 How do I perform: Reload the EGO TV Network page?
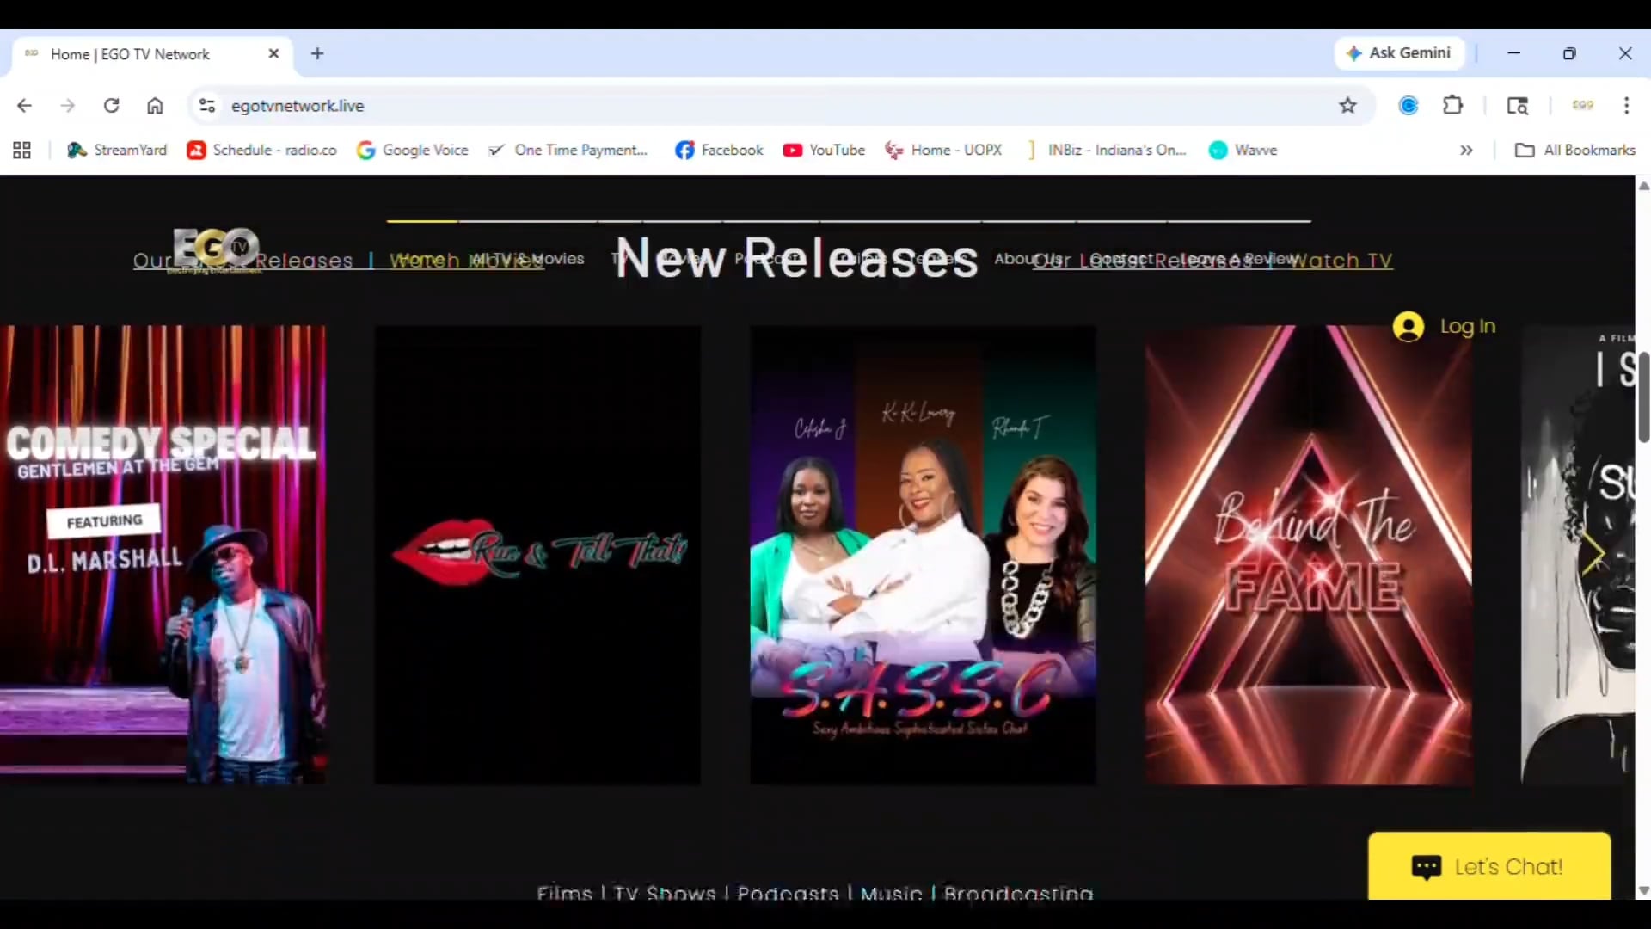click(x=111, y=105)
